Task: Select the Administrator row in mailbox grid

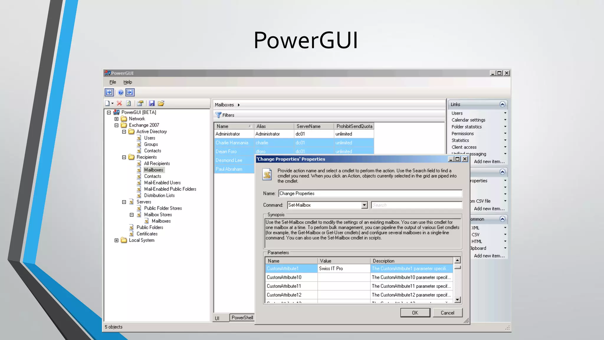Action: point(294,134)
